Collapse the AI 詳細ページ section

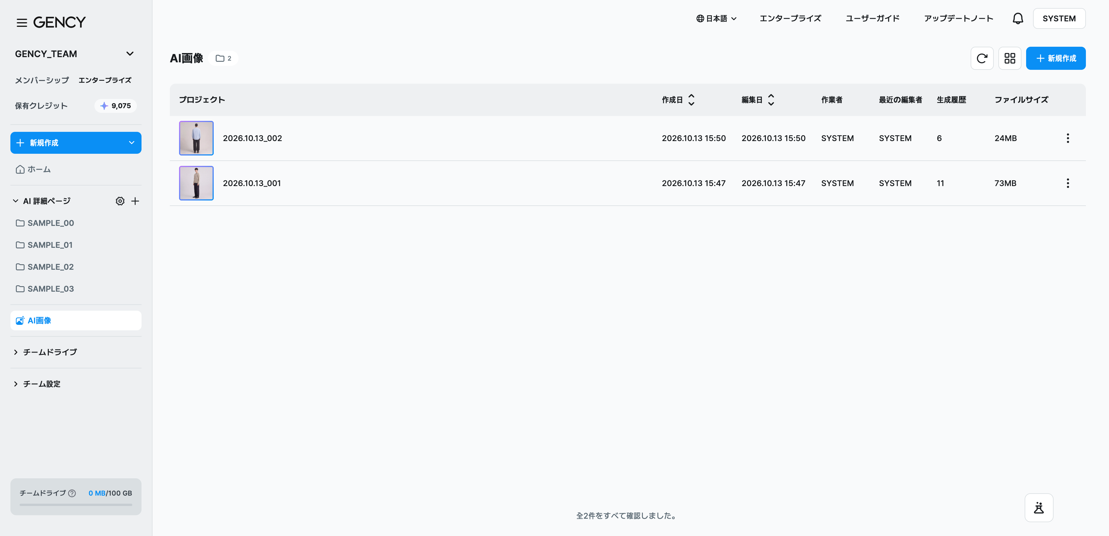(16, 201)
